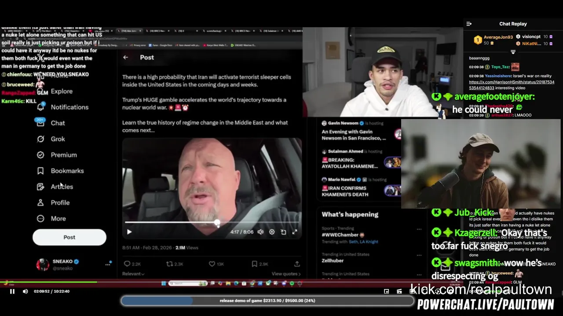Viewport: 563px width, 316px height.
Task: Click the Windows Start button in taskbar
Action: click(164, 284)
